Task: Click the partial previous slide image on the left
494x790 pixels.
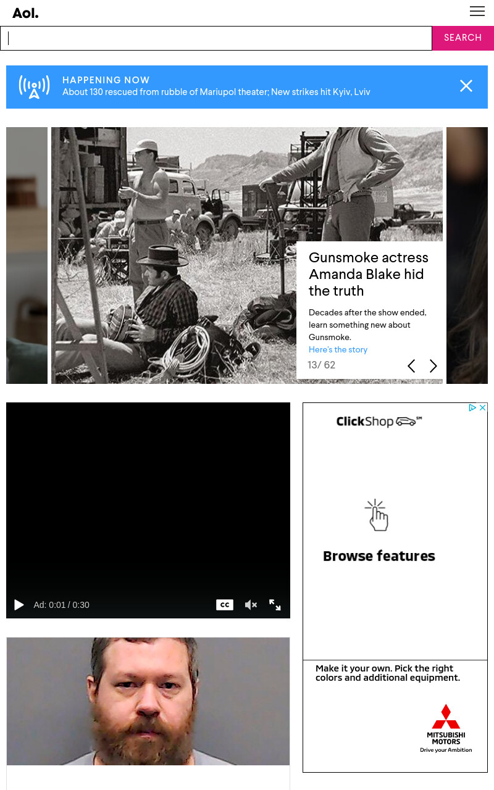Action: pyautogui.click(x=27, y=256)
